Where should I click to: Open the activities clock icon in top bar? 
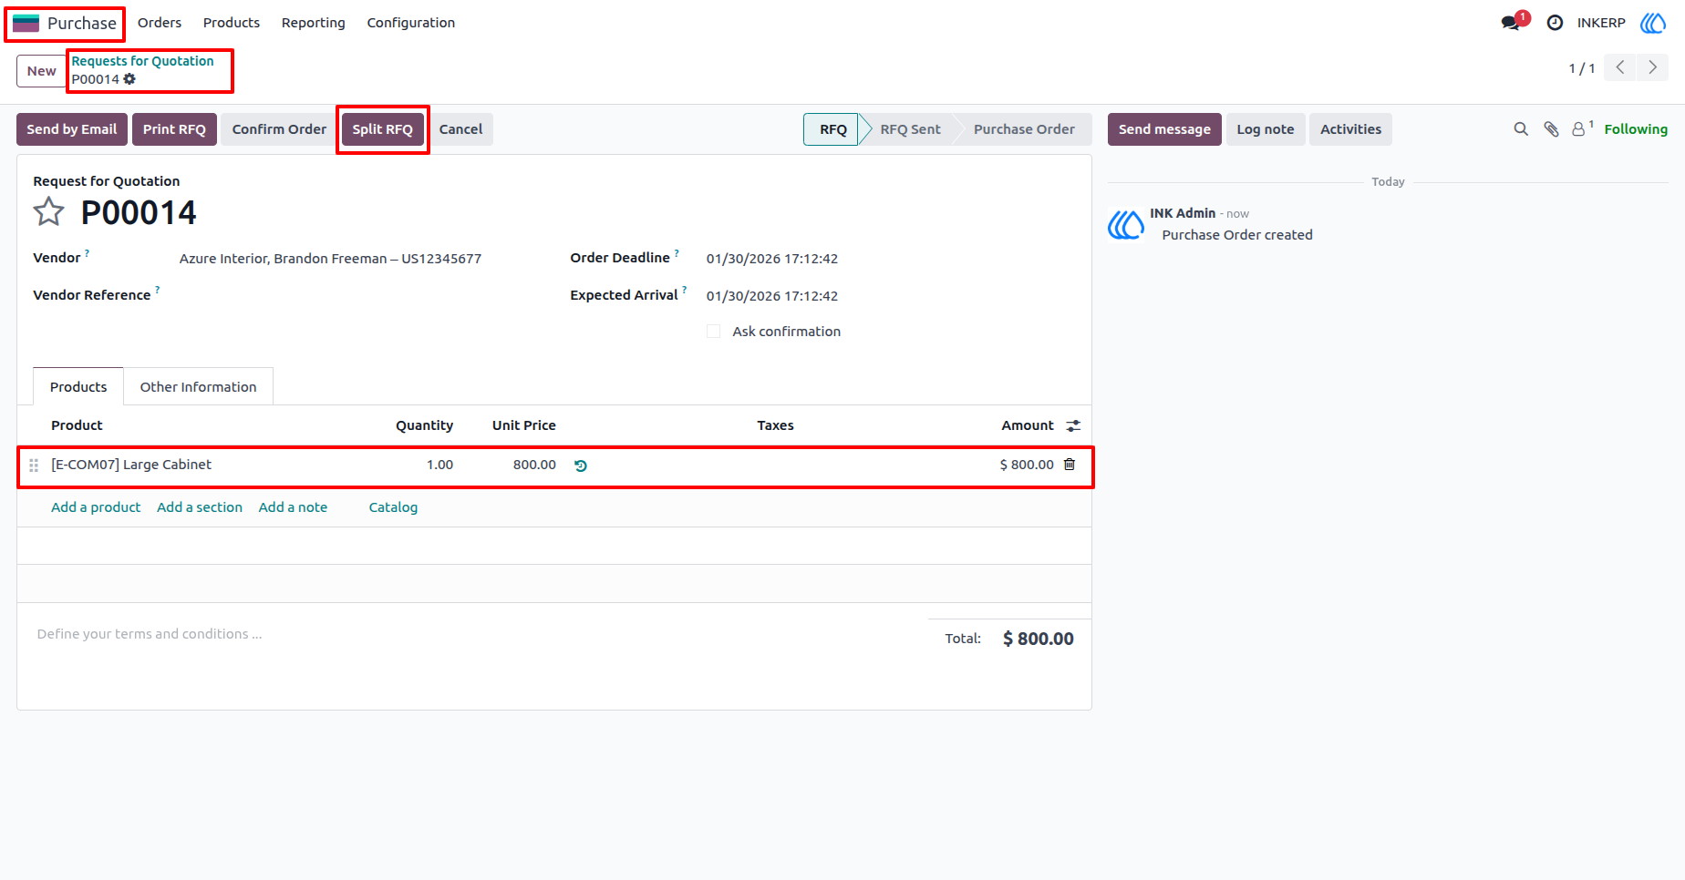(1555, 23)
